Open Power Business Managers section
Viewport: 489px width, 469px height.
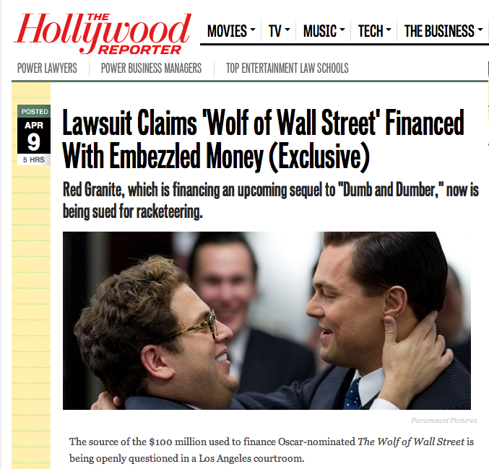151,69
